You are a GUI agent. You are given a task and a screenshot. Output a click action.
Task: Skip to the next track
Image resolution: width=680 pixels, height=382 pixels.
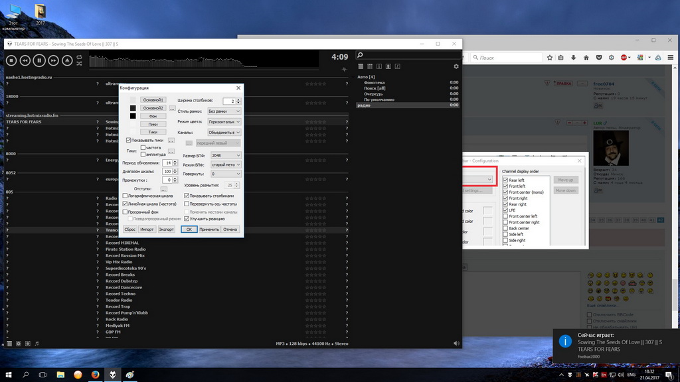coord(52,60)
